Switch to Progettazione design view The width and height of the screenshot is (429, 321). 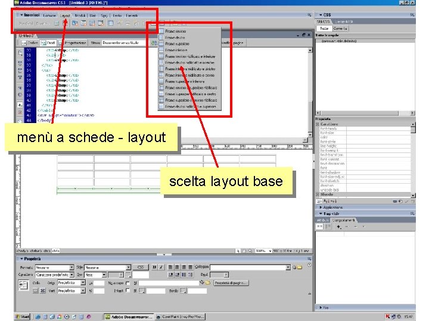click(73, 43)
